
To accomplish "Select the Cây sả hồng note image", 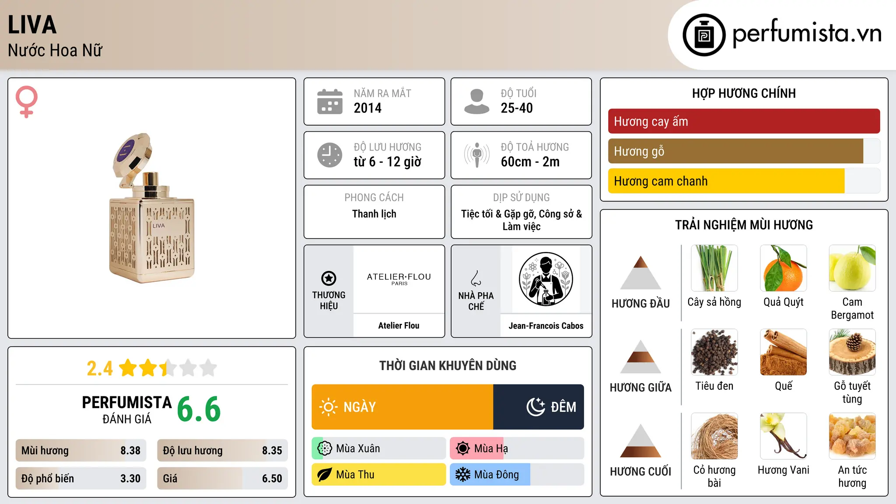I will pyautogui.click(x=714, y=268).
